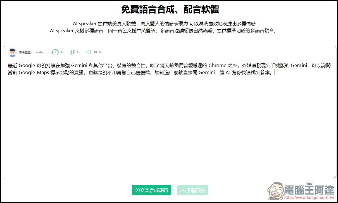Click the volume speaker icon

coord(89,52)
